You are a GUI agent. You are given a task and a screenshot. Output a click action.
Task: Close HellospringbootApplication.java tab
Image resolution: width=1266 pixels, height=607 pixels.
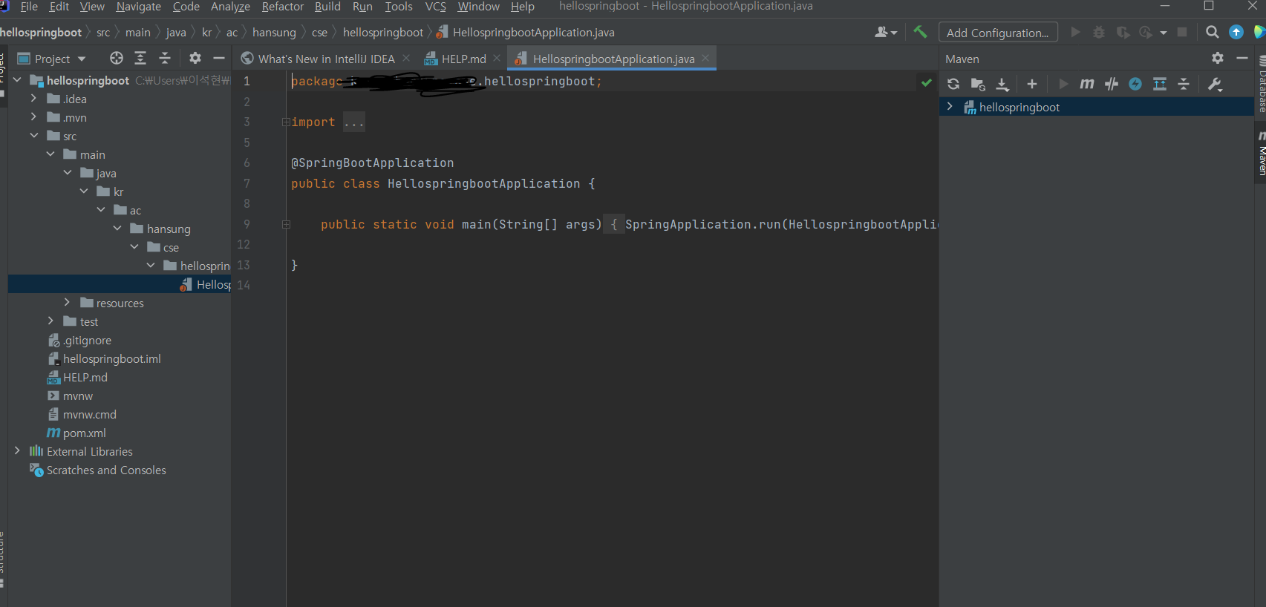click(705, 58)
